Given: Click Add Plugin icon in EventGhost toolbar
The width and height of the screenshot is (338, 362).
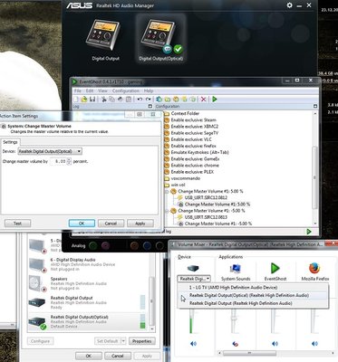Looking at the screenshot, I should pos(159,100).
